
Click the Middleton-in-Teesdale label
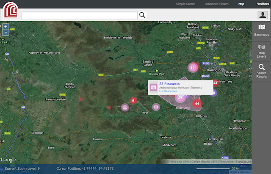click(118, 38)
